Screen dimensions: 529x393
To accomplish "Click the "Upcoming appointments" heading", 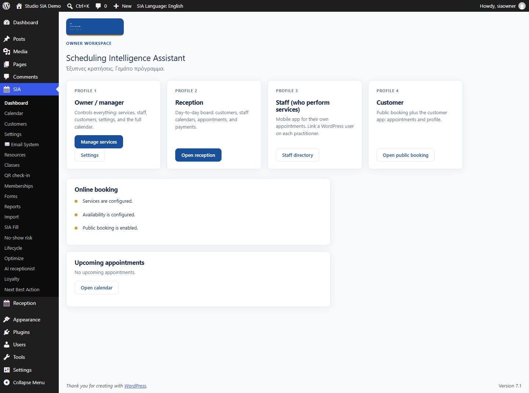I will point(109,263).
